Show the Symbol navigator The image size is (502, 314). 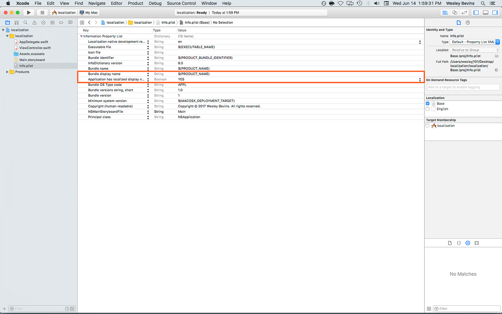click(16, 22)
